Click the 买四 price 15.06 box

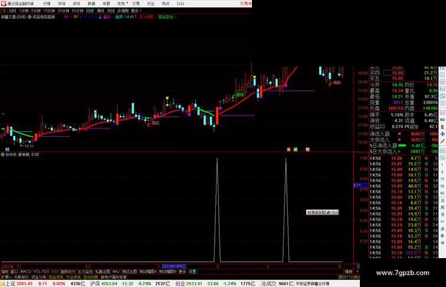(x=393, y=73)
